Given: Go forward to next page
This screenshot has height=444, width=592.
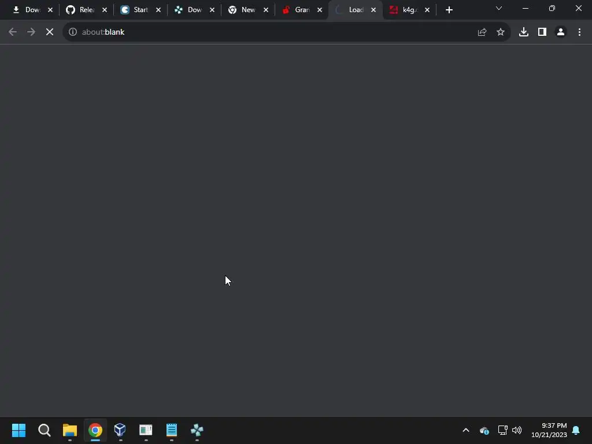Looking at the screenshot, I should click(31, 32).
